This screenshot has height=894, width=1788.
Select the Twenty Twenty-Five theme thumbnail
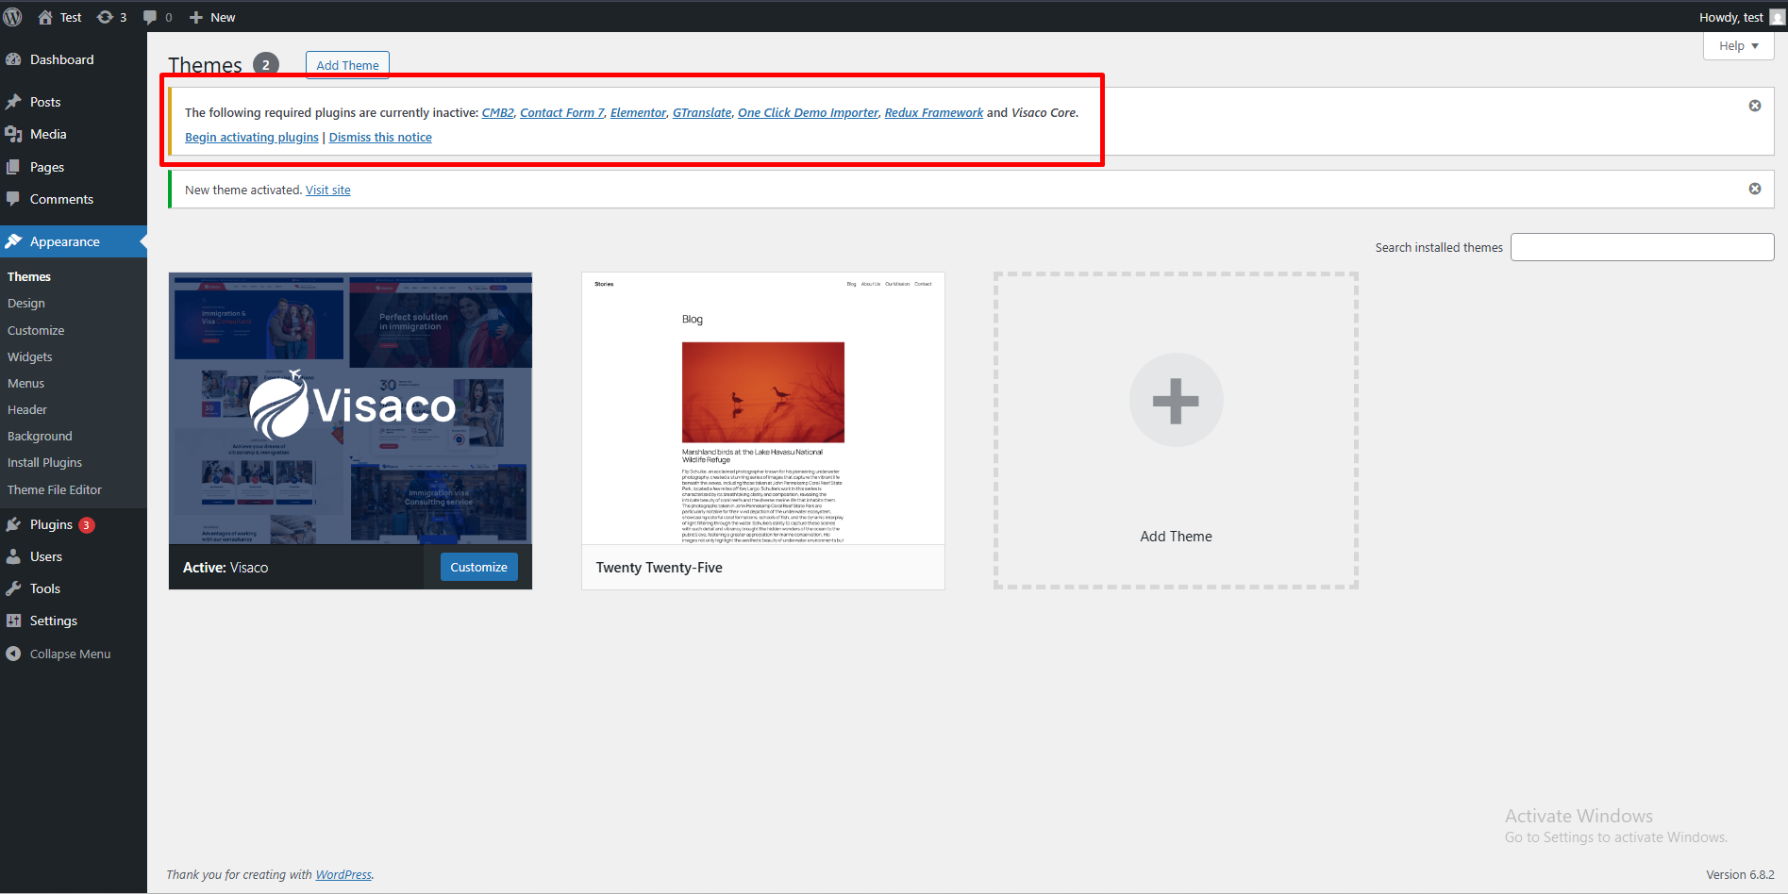pyautogui.click(x=762, y=408)
